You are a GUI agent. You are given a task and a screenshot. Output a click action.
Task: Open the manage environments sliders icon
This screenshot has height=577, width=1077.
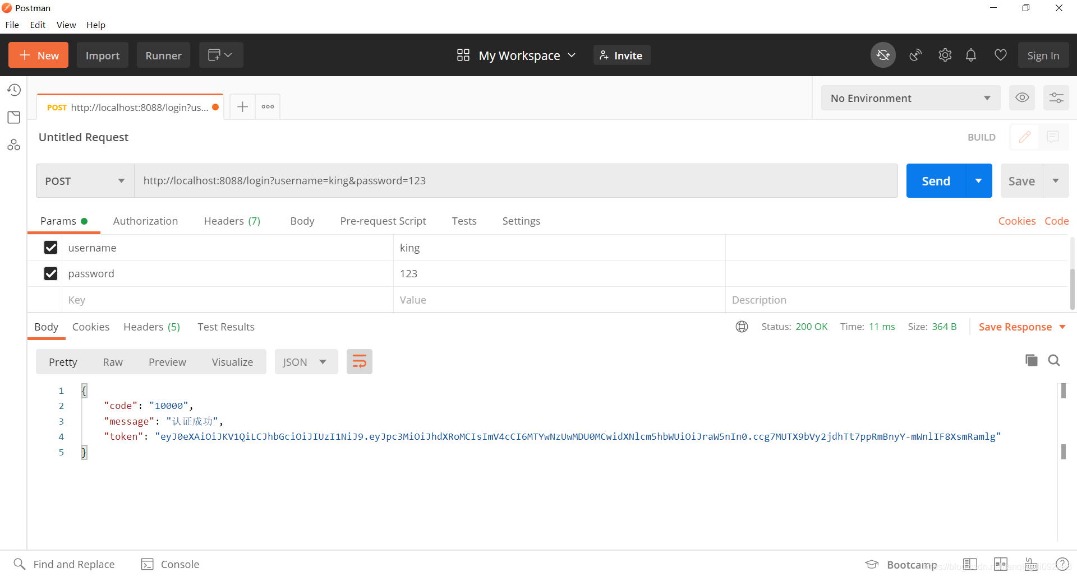[x=1056, y=98]
